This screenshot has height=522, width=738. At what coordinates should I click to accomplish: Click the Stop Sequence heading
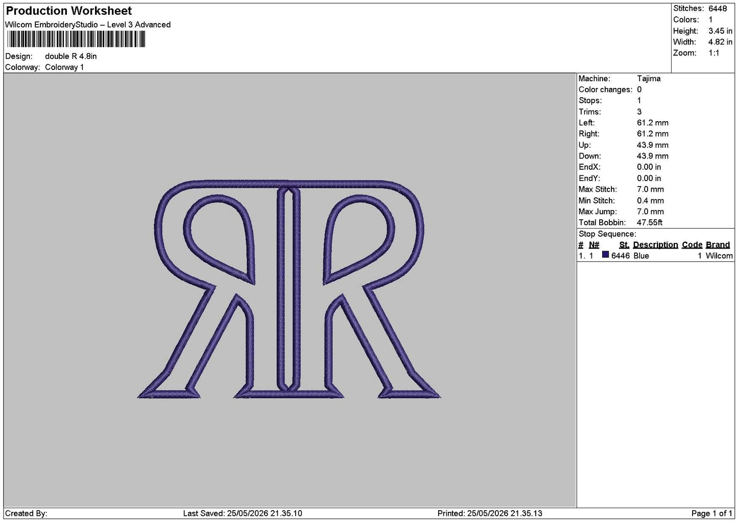(x=607, y=234)
